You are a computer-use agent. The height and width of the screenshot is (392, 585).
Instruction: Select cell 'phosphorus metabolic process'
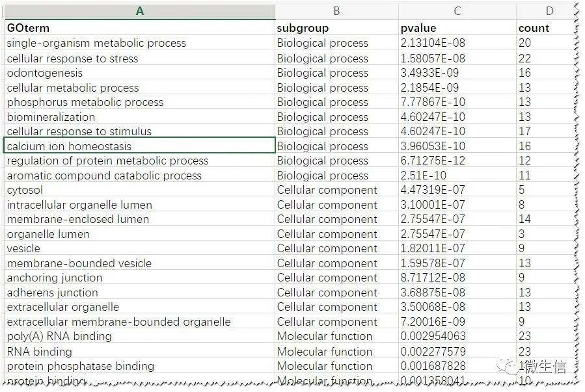point(139,102)
